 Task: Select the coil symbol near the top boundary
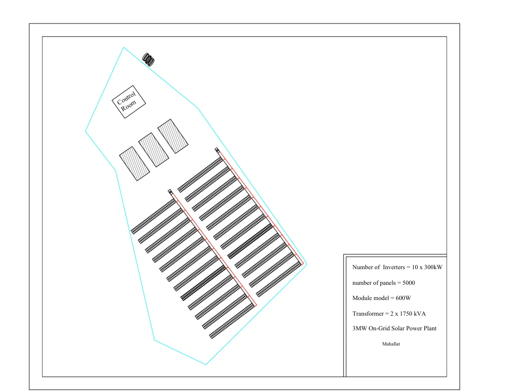149,59
